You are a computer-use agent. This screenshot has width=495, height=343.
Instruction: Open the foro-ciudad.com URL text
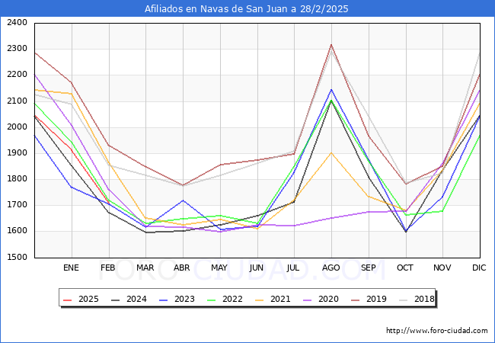[437, 331]
